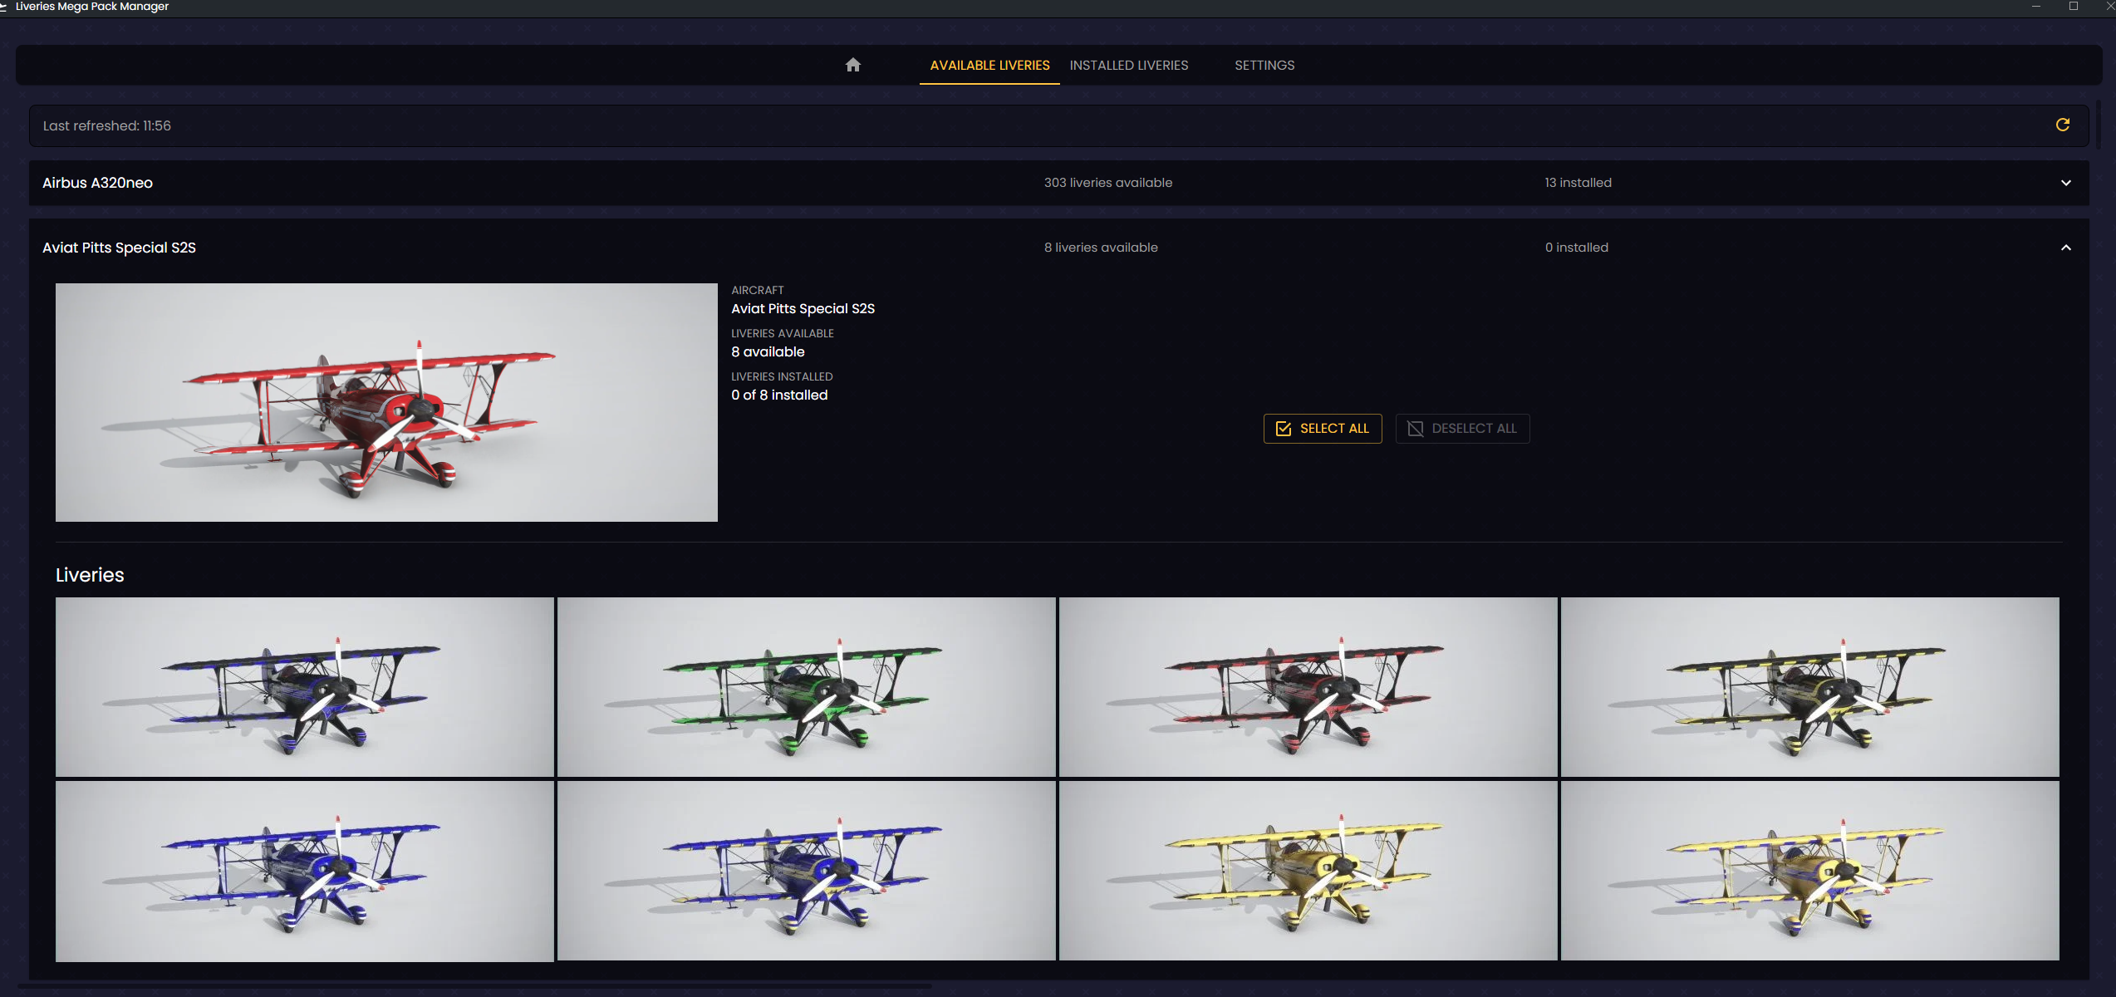
Task: Click the Select All checkbox icon
Action: click(1284, 429)
